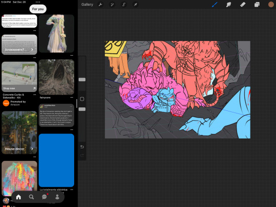Open the multitasking three-dot menu

(x=38, y=2)
